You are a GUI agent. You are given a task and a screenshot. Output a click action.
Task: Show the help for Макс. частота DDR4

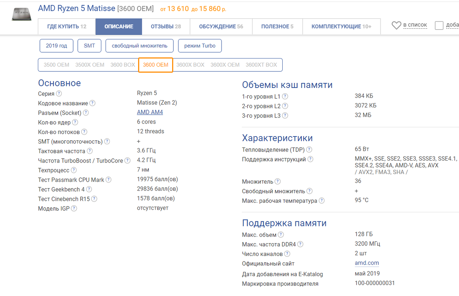(300, 244)
